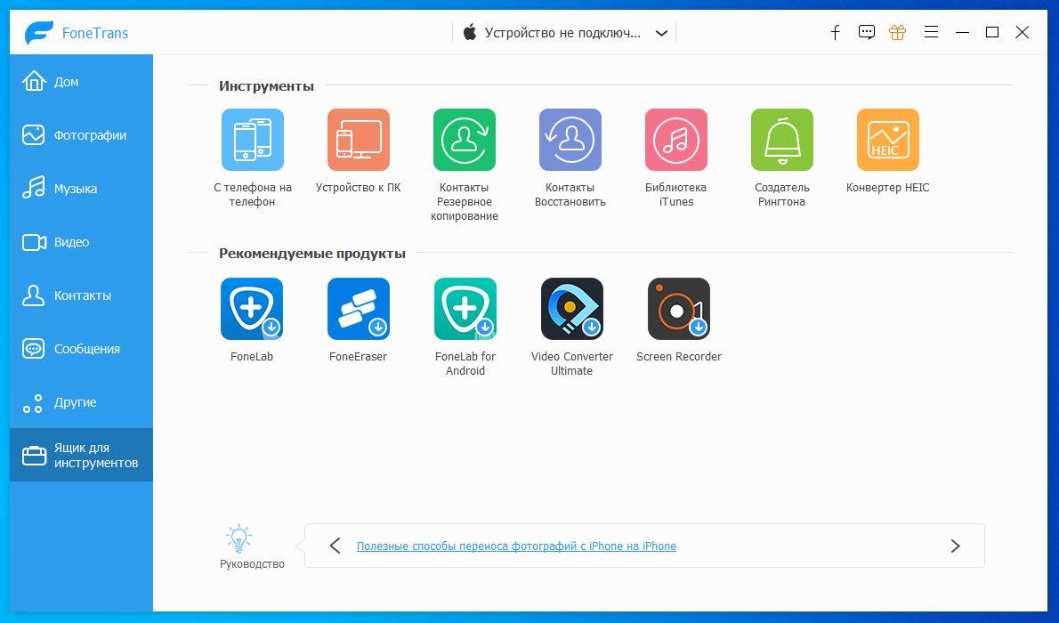Image resolution: width=1059 pixels, height=623 pixels.
Task: Switch to the "Фотографии" sidebar section
Action: pos(81,134)
